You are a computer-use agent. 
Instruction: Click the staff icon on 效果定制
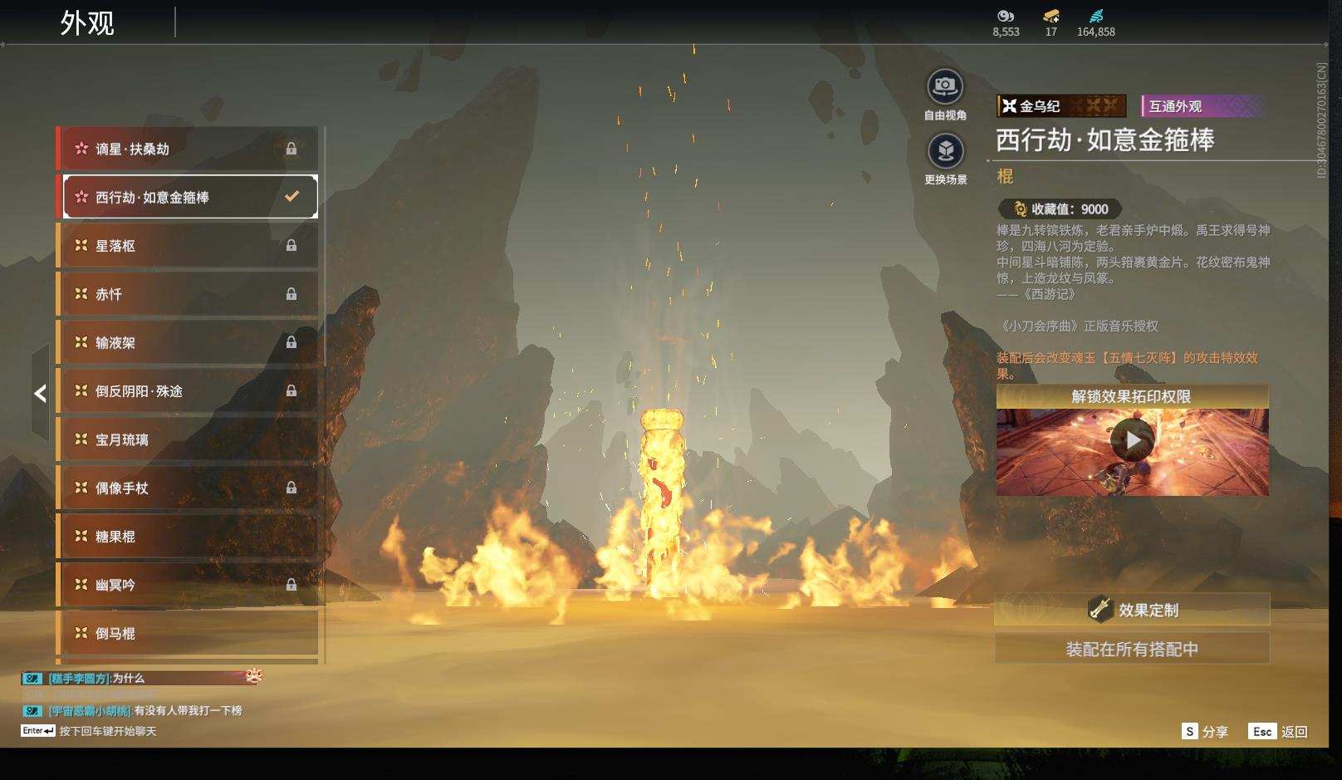coord(1100,610)
